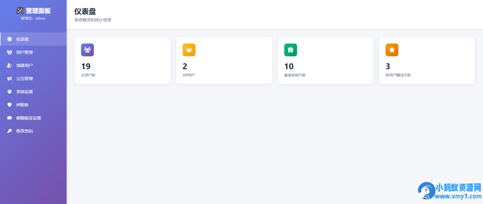Click the shield icon beside IP限制
This screenshot has width=483, height=204.
(x=10, y=105)
